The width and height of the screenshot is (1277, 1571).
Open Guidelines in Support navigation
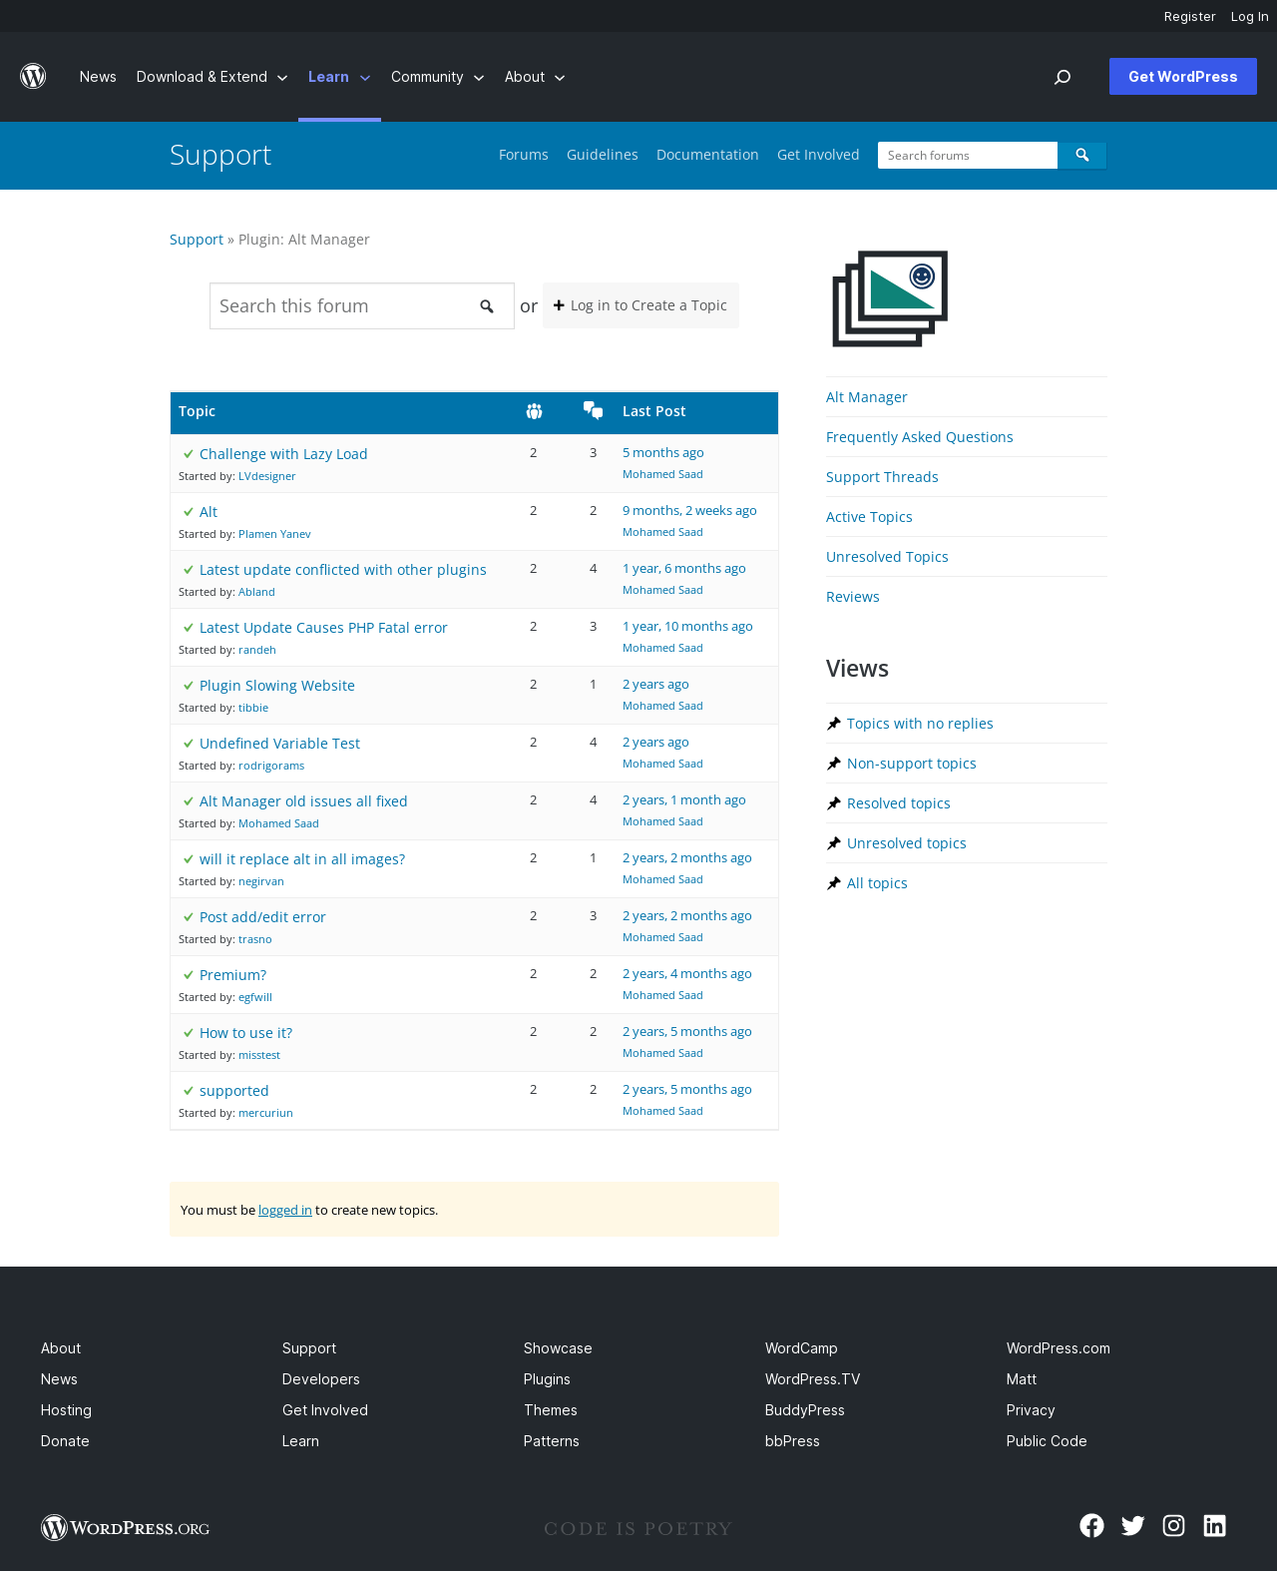(x=603, y=155)
